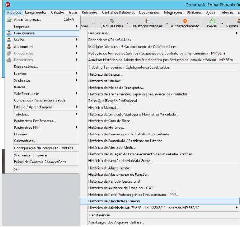Expand the Vale Transporte submenu arrow
The width and height of the screenshot is (240, 227).
coord(77,93)
